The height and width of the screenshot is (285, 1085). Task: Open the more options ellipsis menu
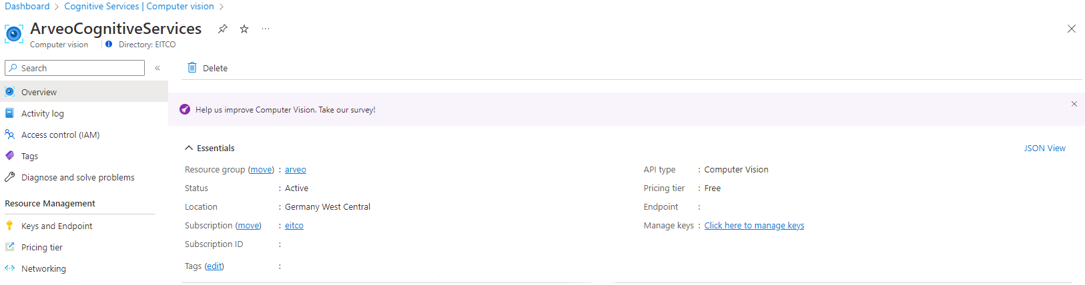[266, 29]
